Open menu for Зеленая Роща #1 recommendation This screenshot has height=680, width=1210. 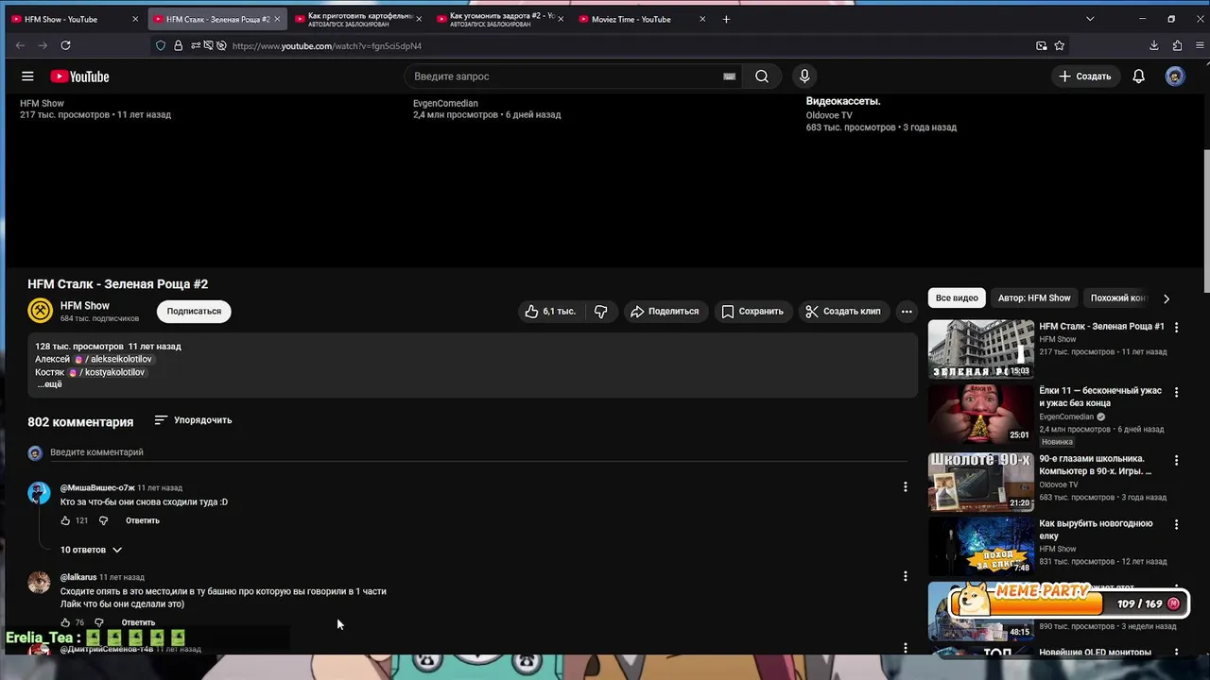coord(1176,327)
